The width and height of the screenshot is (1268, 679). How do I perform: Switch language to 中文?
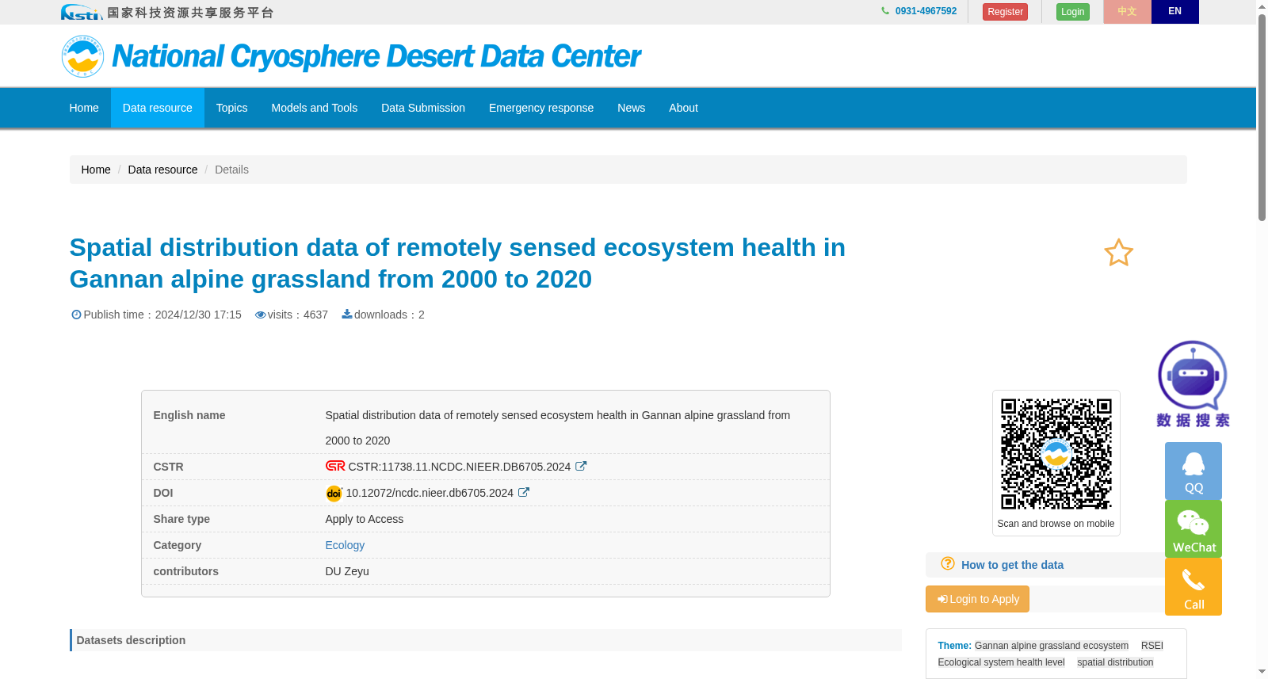(x=1127, y=12)
